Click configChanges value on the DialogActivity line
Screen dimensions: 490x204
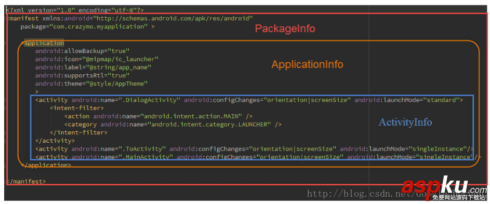click(308, 100)
